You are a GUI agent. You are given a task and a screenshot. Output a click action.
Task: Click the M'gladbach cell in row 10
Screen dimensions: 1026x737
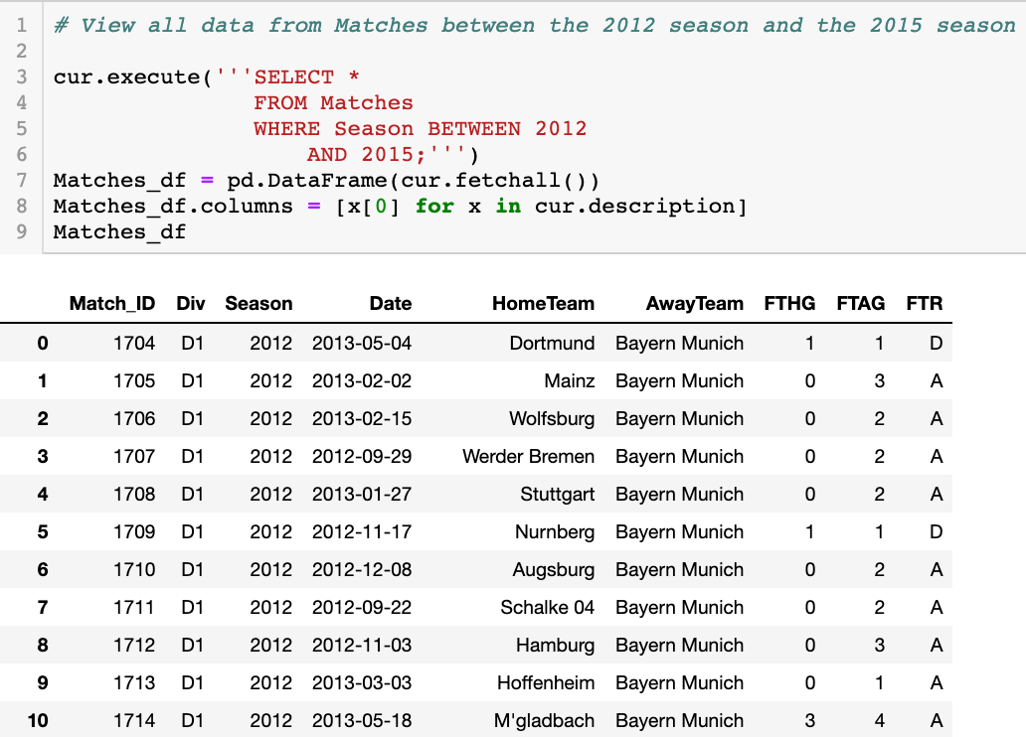[x=546, y=720]
